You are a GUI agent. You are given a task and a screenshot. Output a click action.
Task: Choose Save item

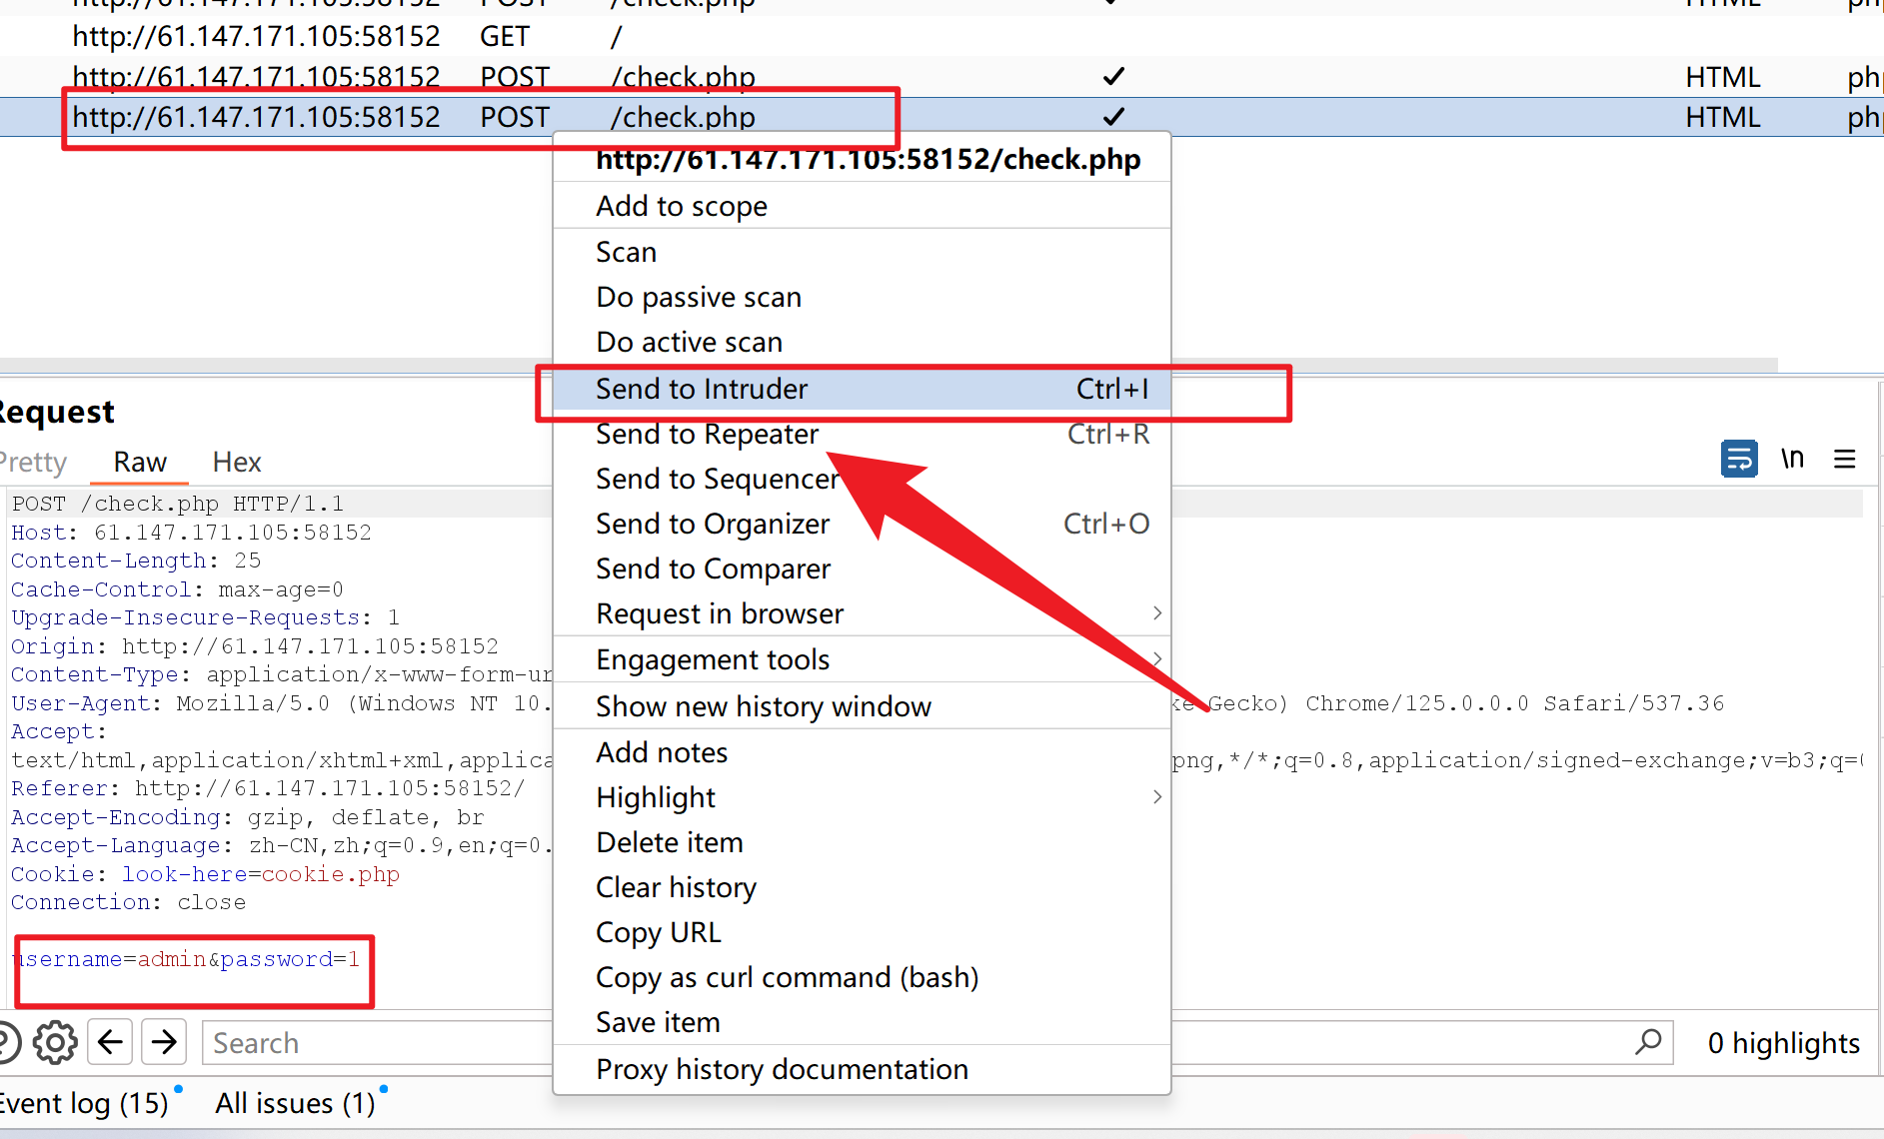(x=862, y=1022)
